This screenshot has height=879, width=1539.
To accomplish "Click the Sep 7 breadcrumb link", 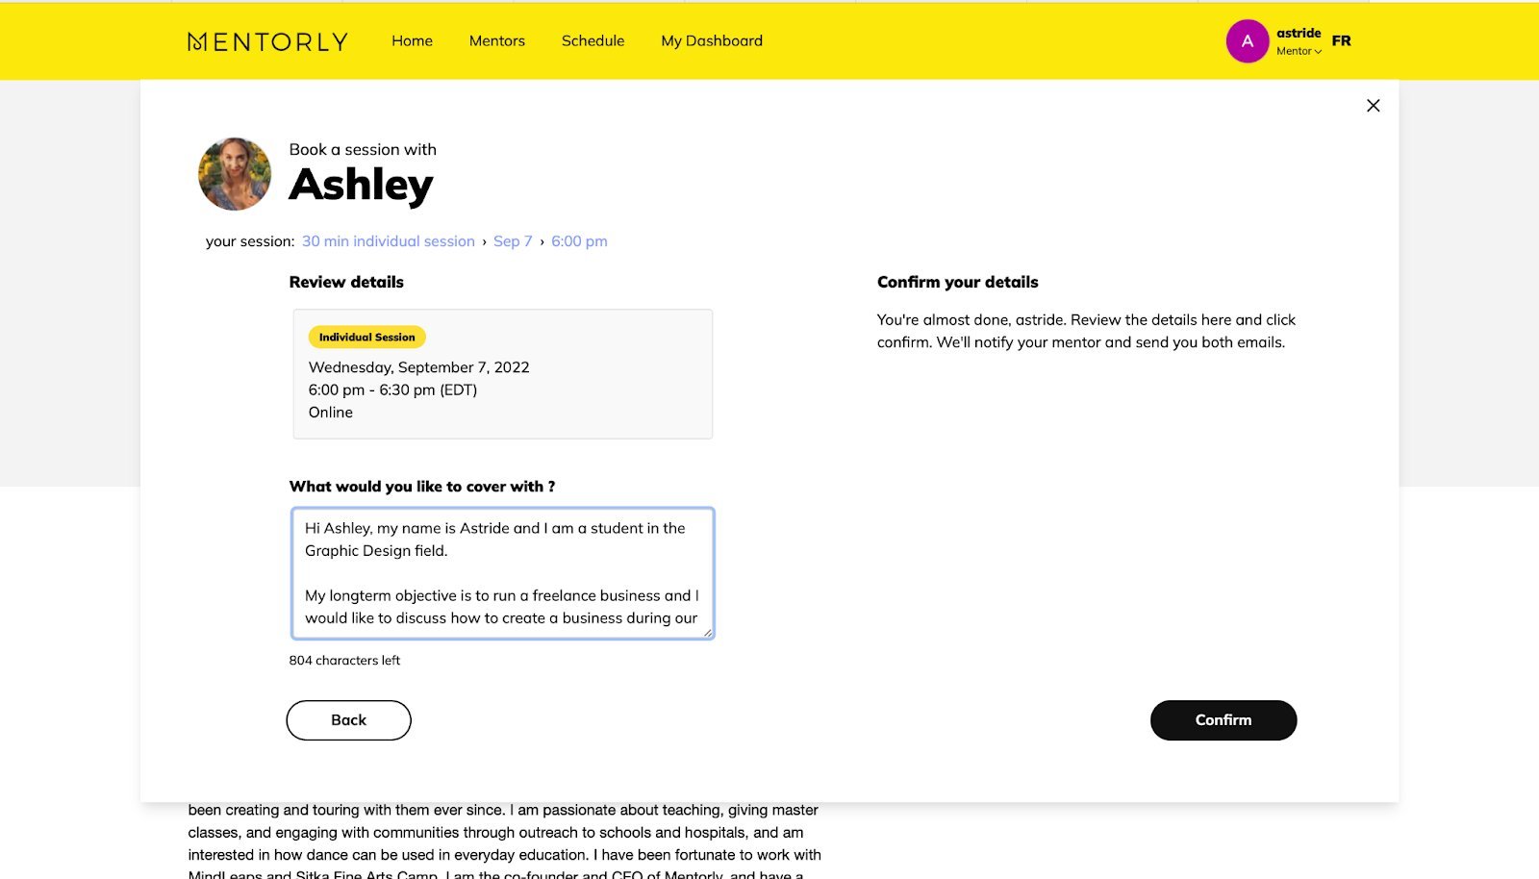I will click(513, 241).
